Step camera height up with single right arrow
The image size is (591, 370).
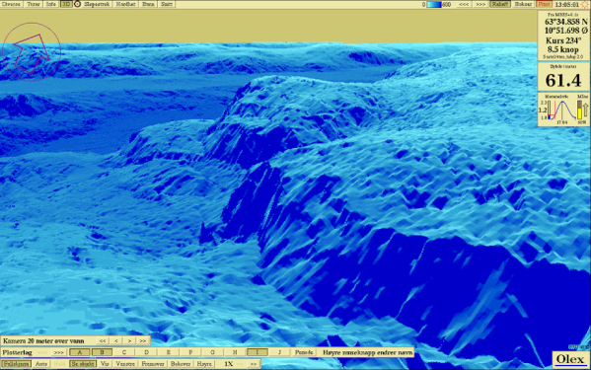tap(129, 340)
